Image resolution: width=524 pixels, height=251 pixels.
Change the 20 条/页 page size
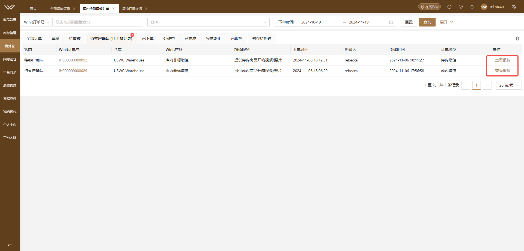click(509, 85)
